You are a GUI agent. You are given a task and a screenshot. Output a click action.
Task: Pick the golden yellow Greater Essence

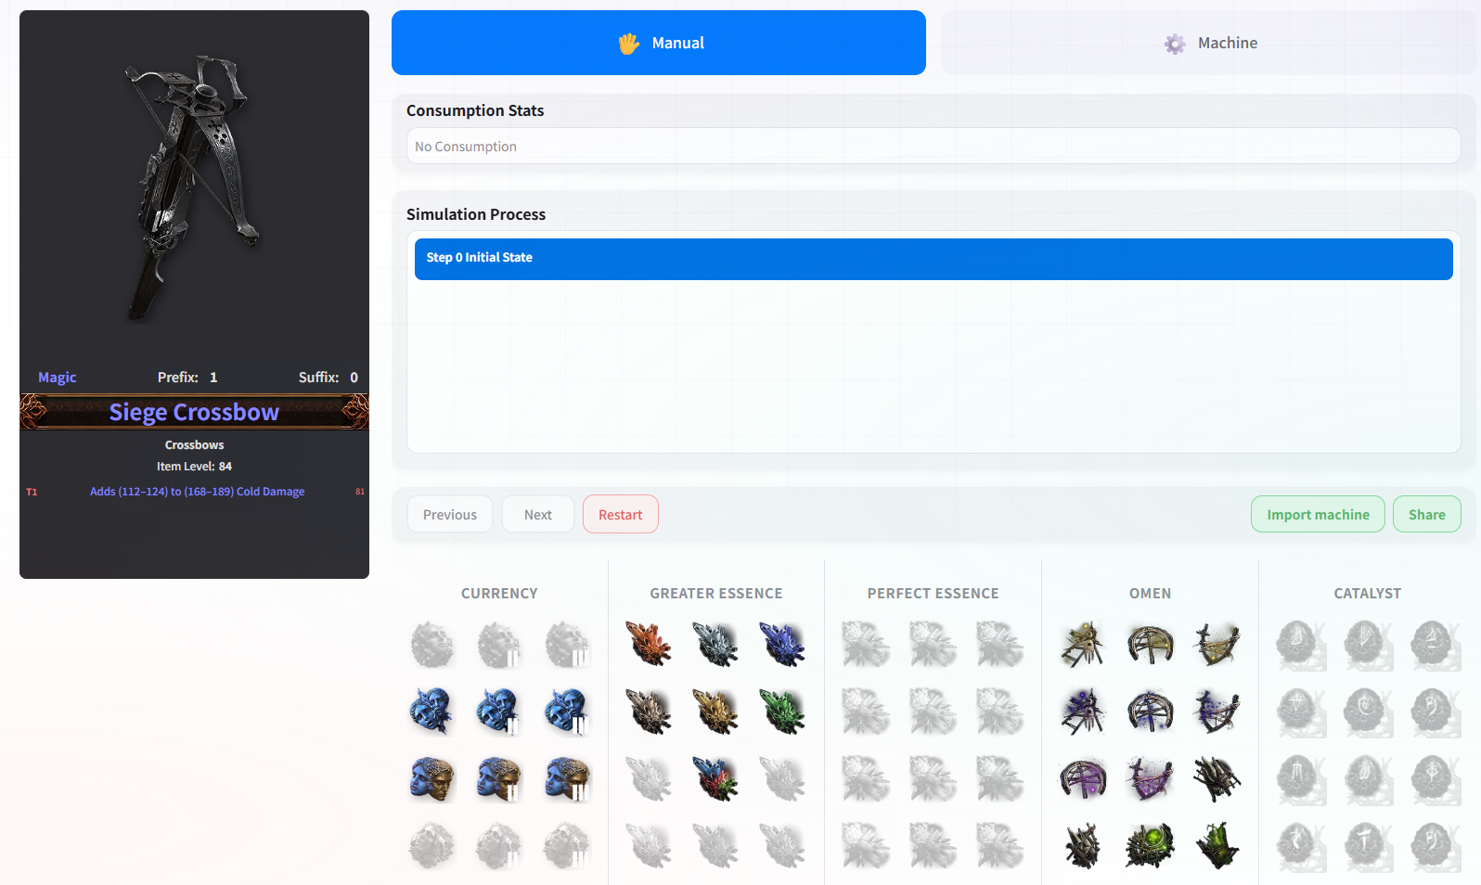click(716, 712)
